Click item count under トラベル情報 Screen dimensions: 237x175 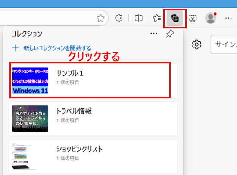click(68, 121)
